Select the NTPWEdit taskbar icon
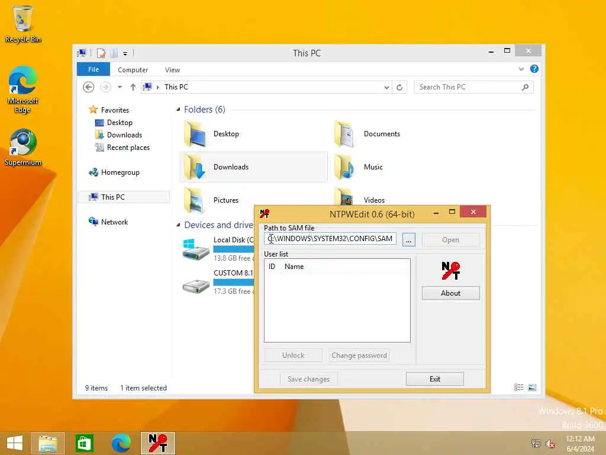606x455 pixels. (157, 443)
